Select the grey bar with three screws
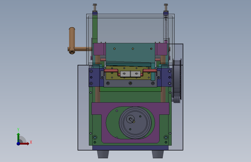Image resolution: width=251 pixels, height=162 pixels. [130, 83]
